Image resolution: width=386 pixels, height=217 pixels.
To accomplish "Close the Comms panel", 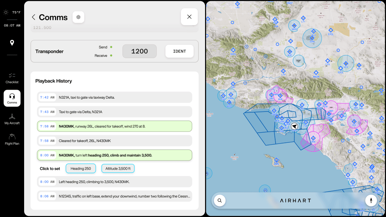I will click(189, 17).
